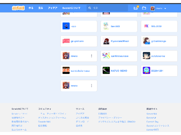The width and height of the screenshot is (181, 135).
Task: Click the search magnifier icon
Action: point(90,8)
